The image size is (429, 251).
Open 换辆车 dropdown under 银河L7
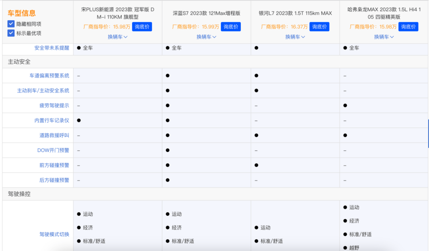point(295,37)
